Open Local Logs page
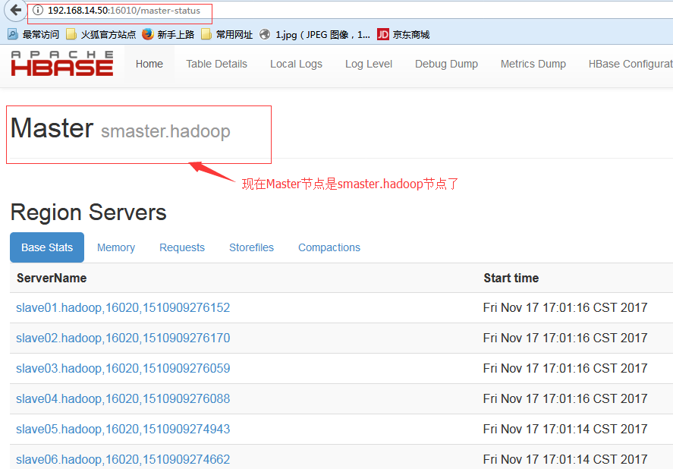 coord(296,64)
